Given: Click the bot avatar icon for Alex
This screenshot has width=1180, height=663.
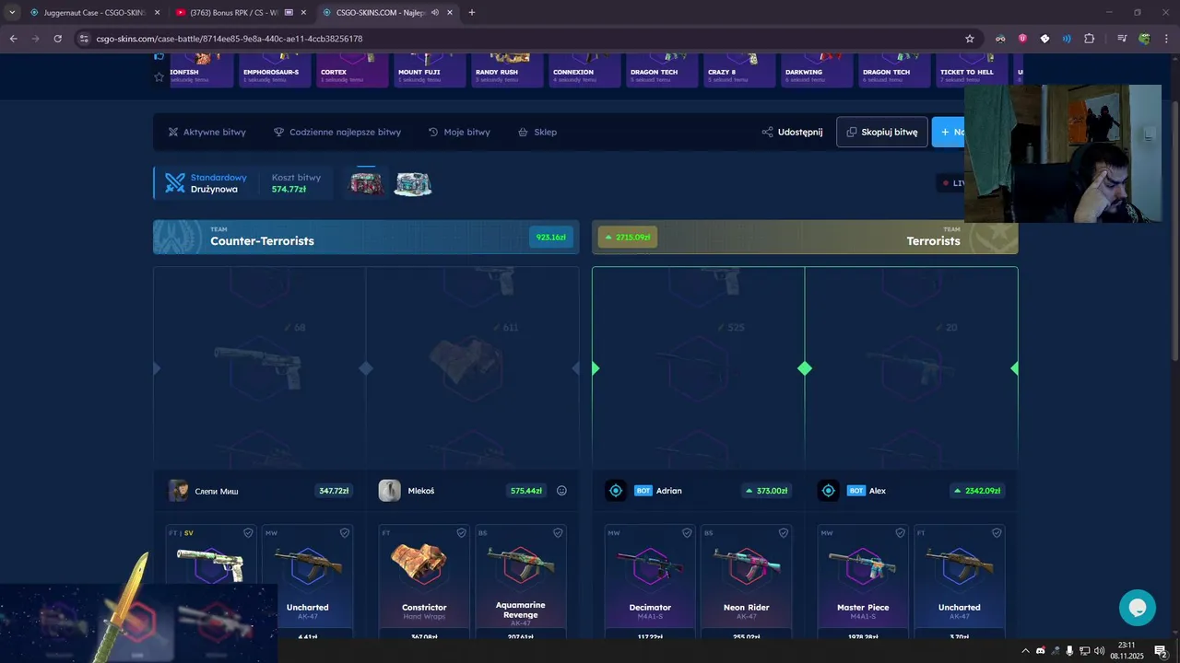Looking at the screenshot, I should pos(828,491).
